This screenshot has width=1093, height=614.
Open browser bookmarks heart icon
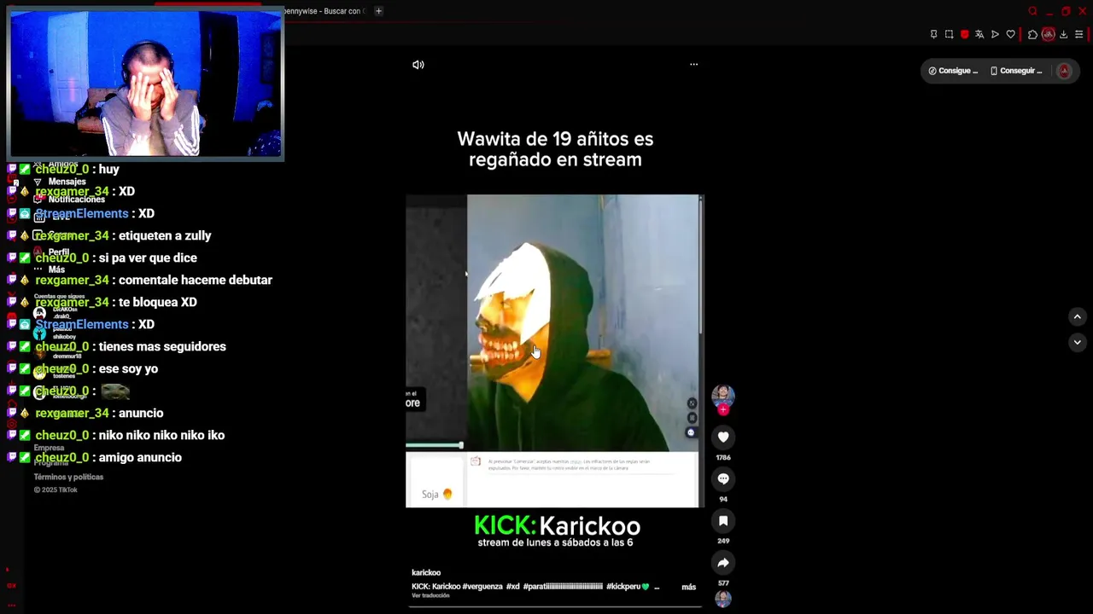[1011, 34]
